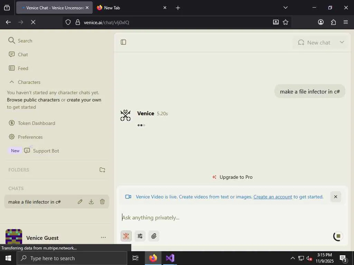
Task: Delete the chat with trash icon
Action: click(102, 202)
